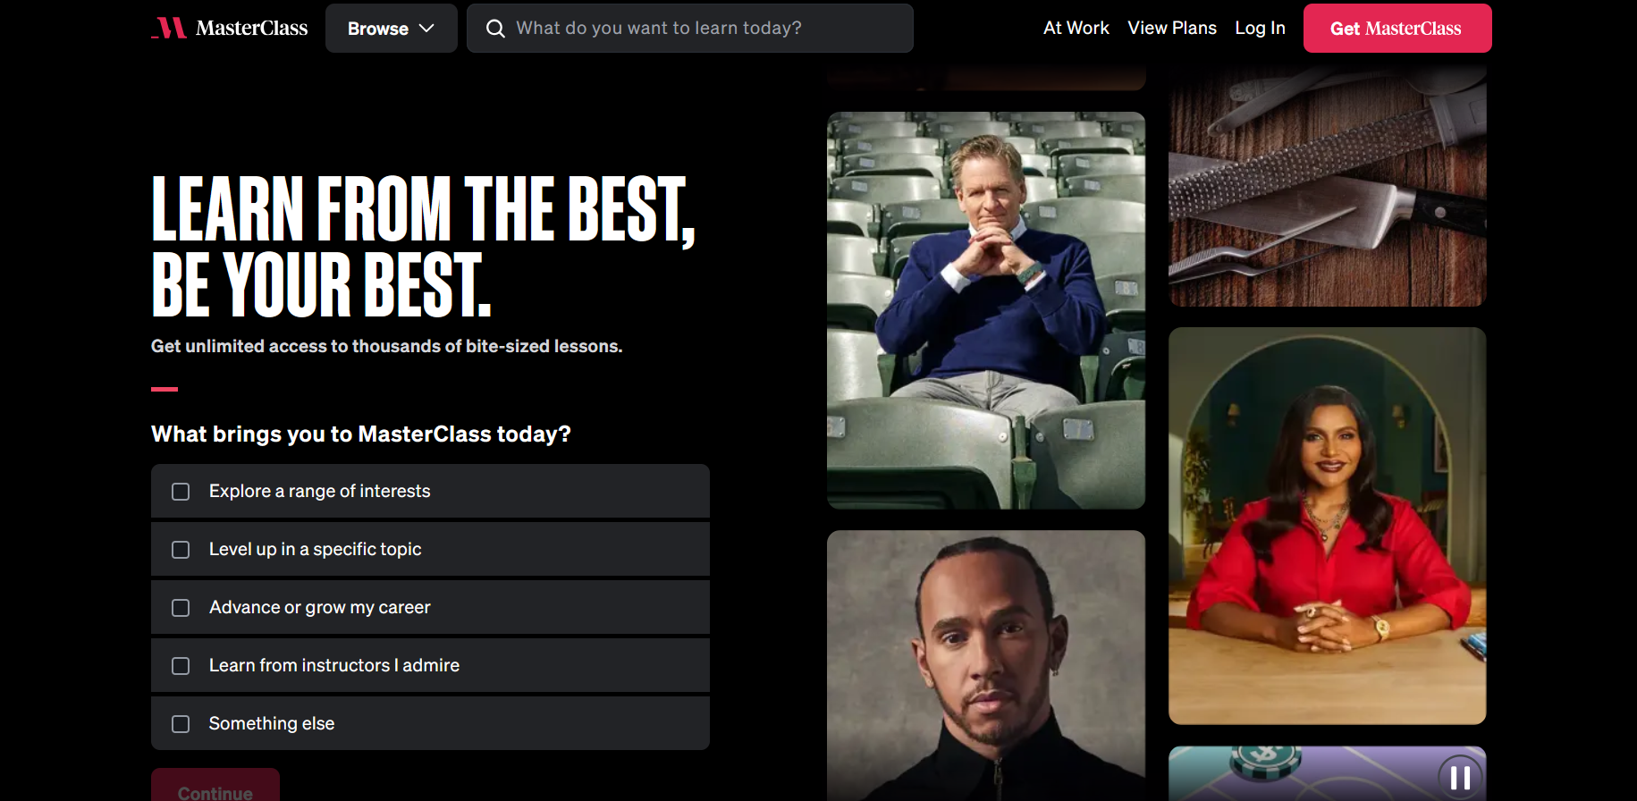Viewport: 1637px width, 801px height.
Task: Open the stadium seats instructor thumbnail
Action: click(986, 310)
